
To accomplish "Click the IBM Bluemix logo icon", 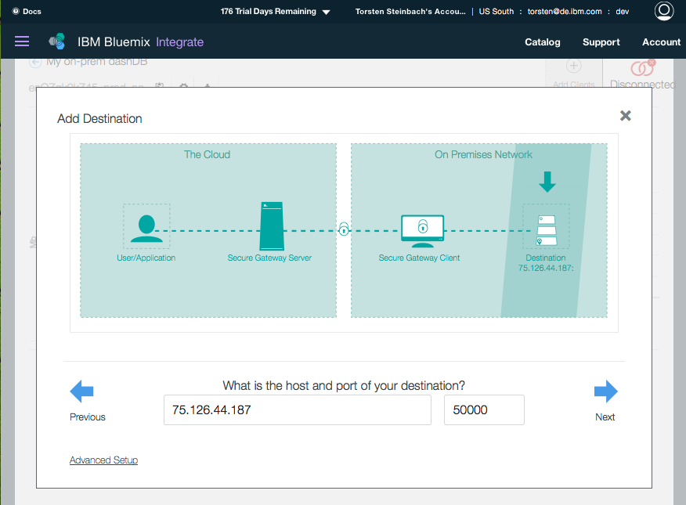I will click(x=57, y=41).
